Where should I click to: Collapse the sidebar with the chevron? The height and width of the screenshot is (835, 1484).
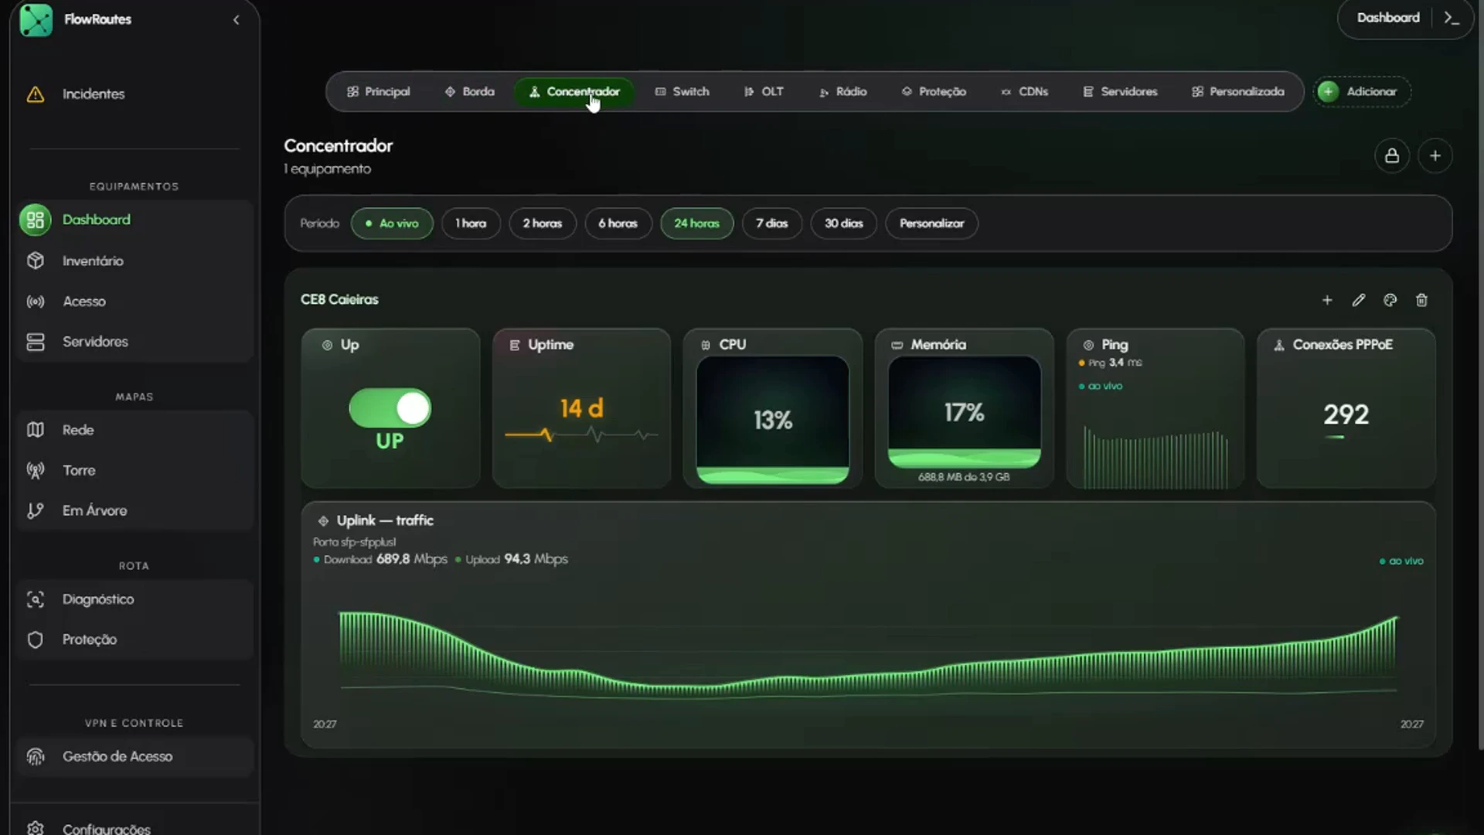click(x=237, y=20)
